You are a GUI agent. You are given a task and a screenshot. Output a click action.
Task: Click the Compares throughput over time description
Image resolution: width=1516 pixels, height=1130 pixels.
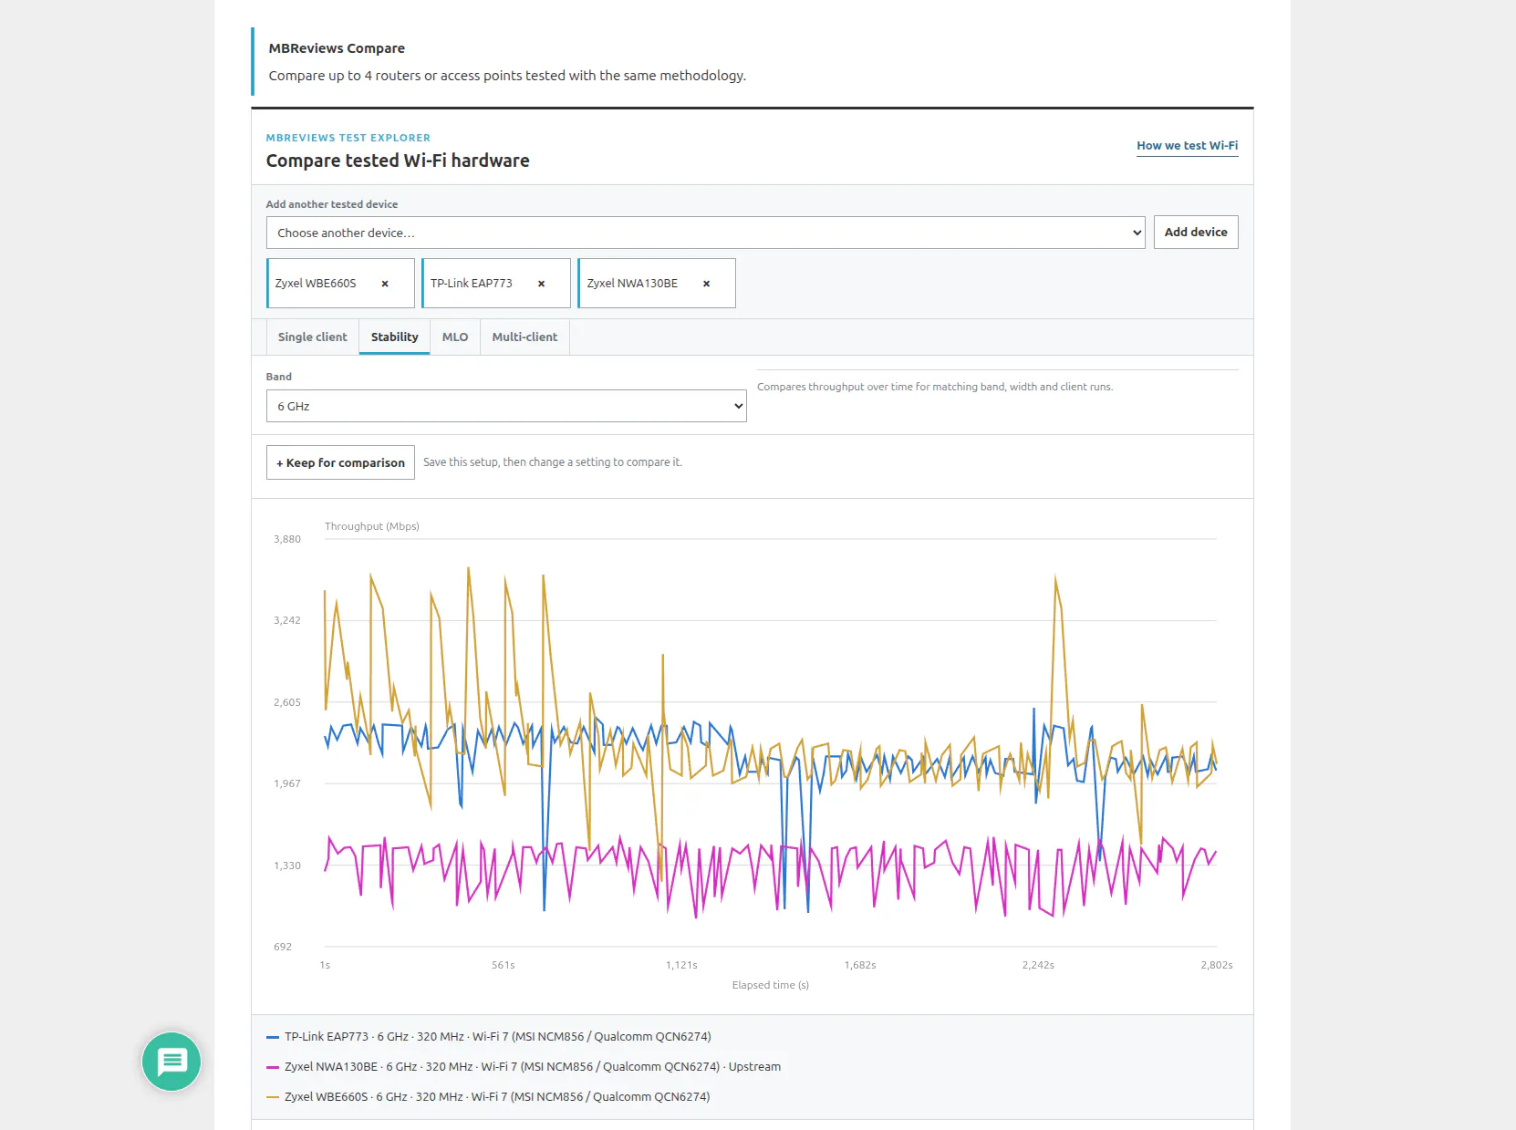(x=935, y=387)
